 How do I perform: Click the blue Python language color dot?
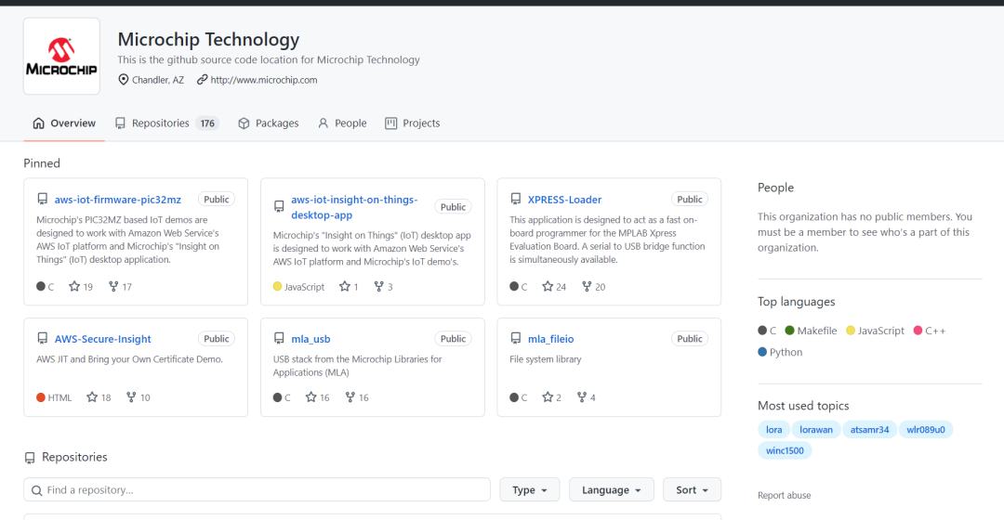point(762,352)
